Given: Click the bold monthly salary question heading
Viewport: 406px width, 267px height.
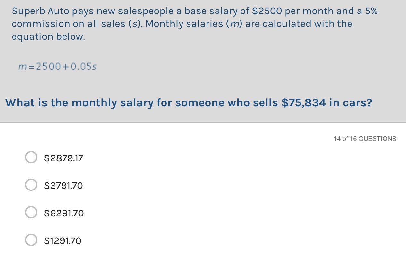Looking at the screenshot, I should pyautogui.click(x=189, y=103).
